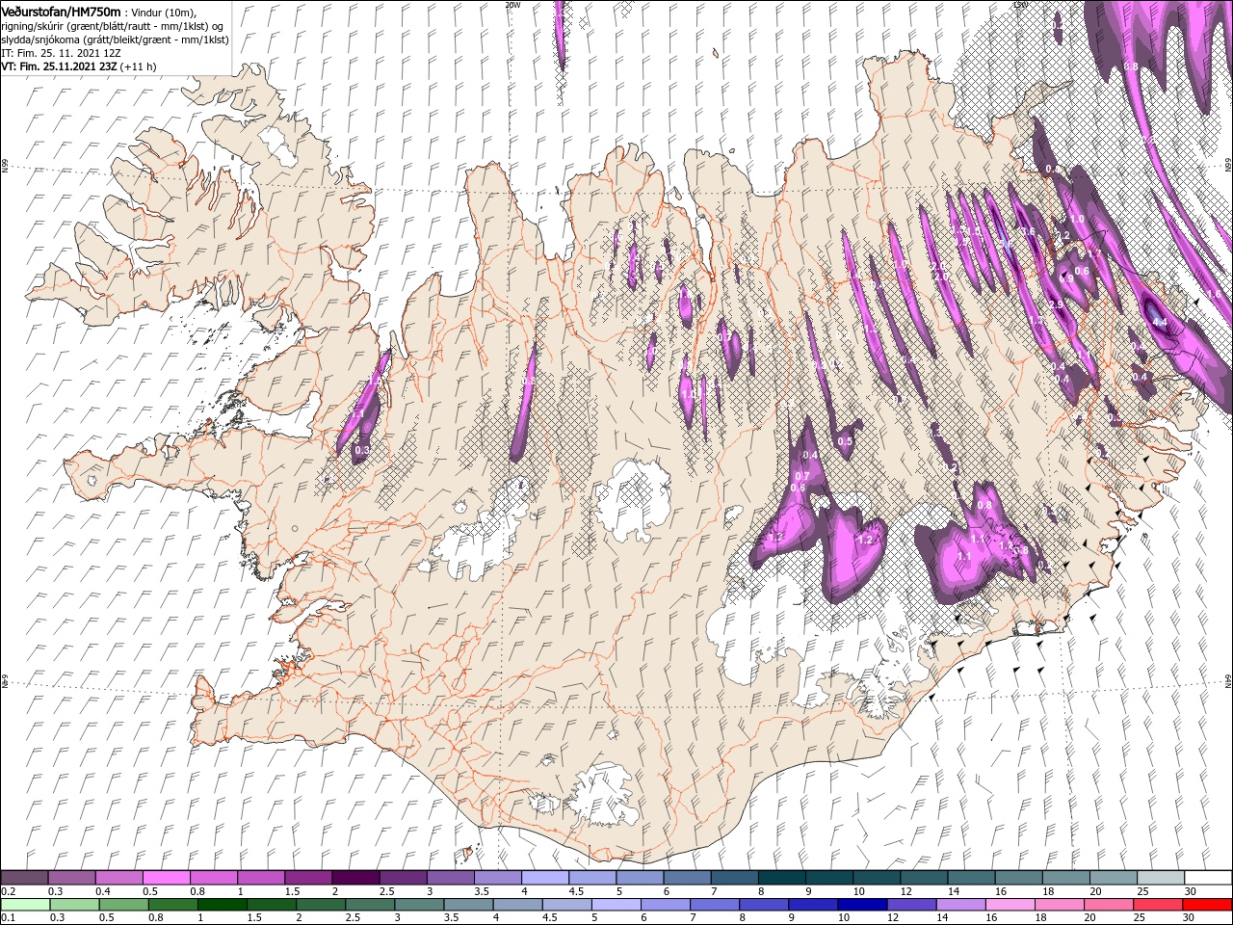1233x925 pixels.
Task: Click the light pink 16–18 swatch in the lower legend row
Action: [x=1010, y=905]
